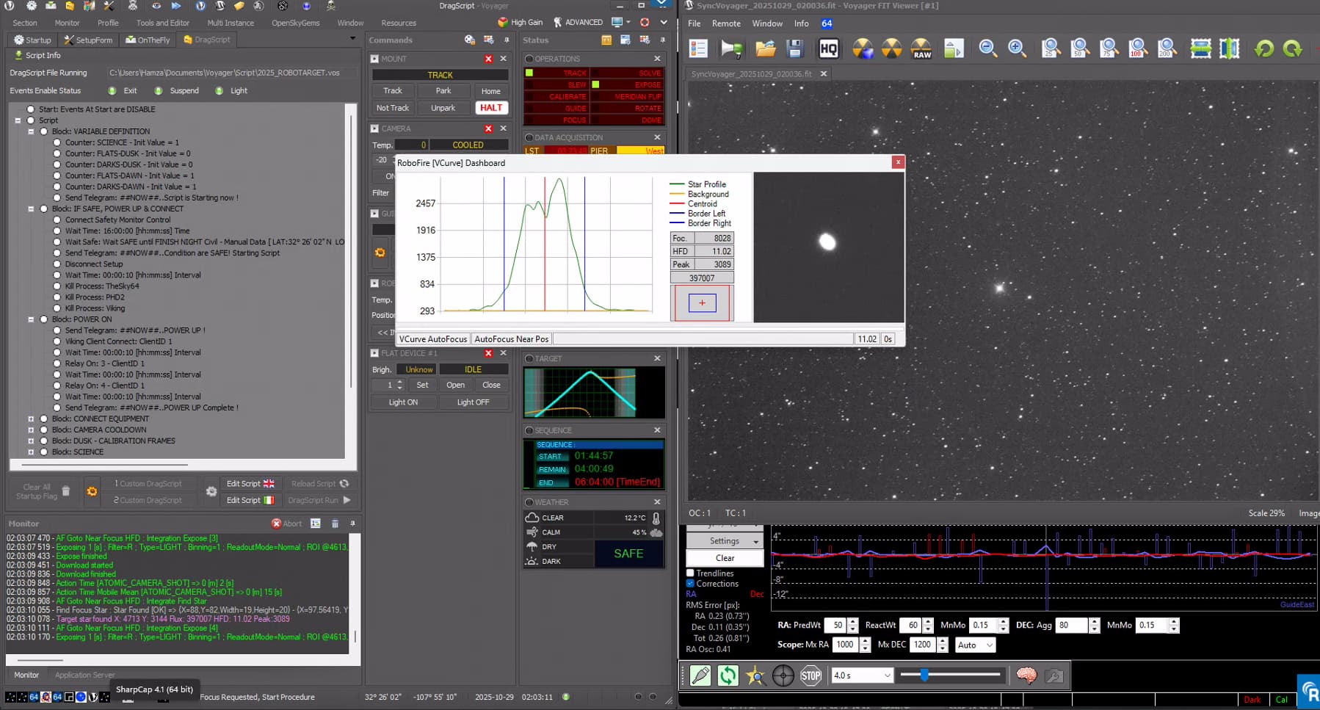This screenshot has height=710, width=1320.
Task: Click the Abort button in Monitor panel
Action: pos(286,524)
